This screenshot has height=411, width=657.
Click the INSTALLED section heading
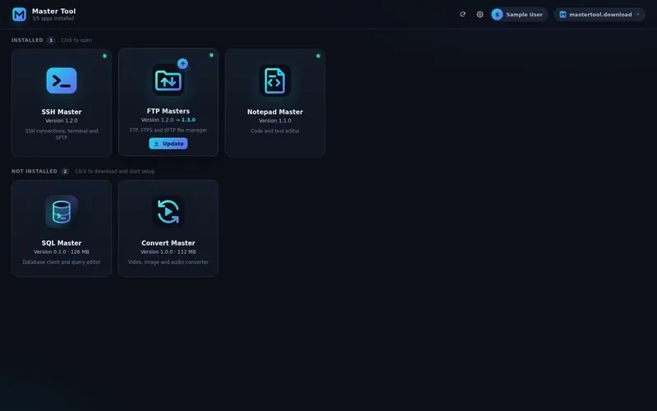(x=27, y=40)
